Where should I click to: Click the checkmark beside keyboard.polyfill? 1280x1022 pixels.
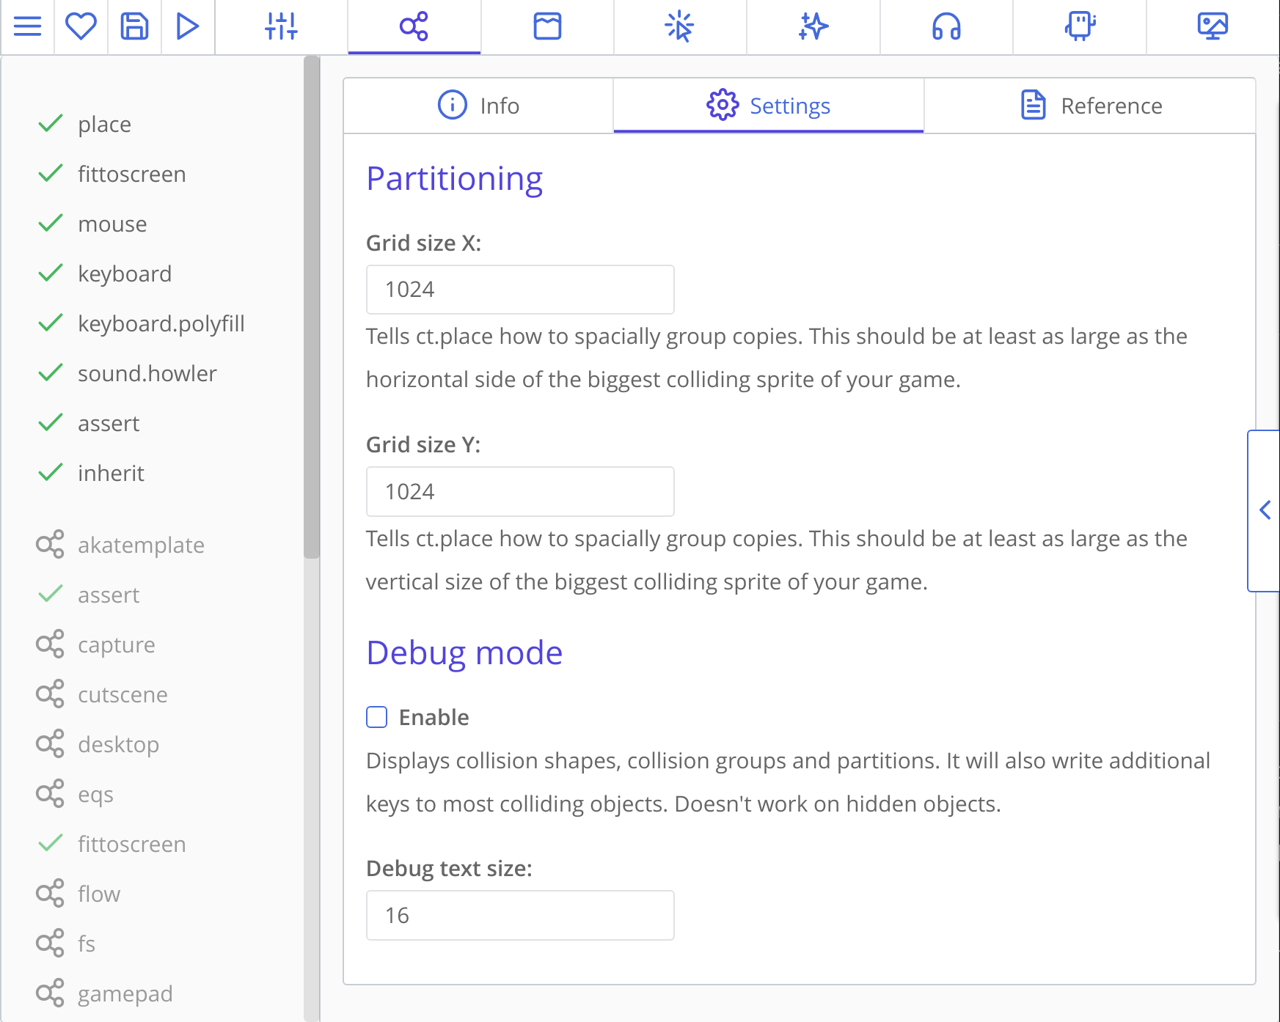pyautogui.click(x=50, y=323)
